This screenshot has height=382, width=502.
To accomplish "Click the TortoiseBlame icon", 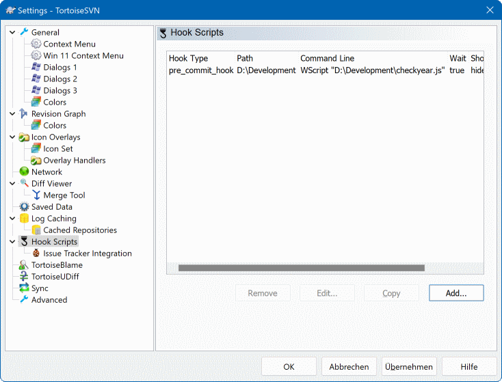I will coord(23,264).
